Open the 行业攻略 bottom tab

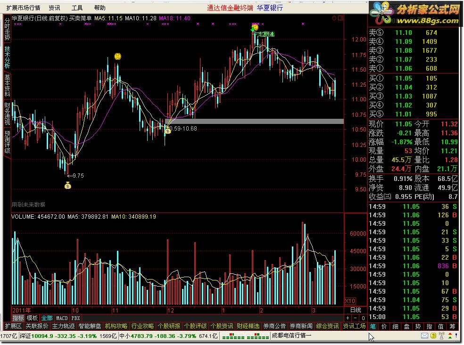142,326
